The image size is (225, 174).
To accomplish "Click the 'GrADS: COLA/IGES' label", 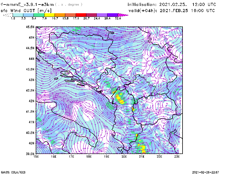I will click(13, 172).
